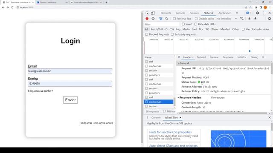Open Chrome extensions puzzle icon
Viewport: 273px width, 153px height.
[x=256, y=8]
